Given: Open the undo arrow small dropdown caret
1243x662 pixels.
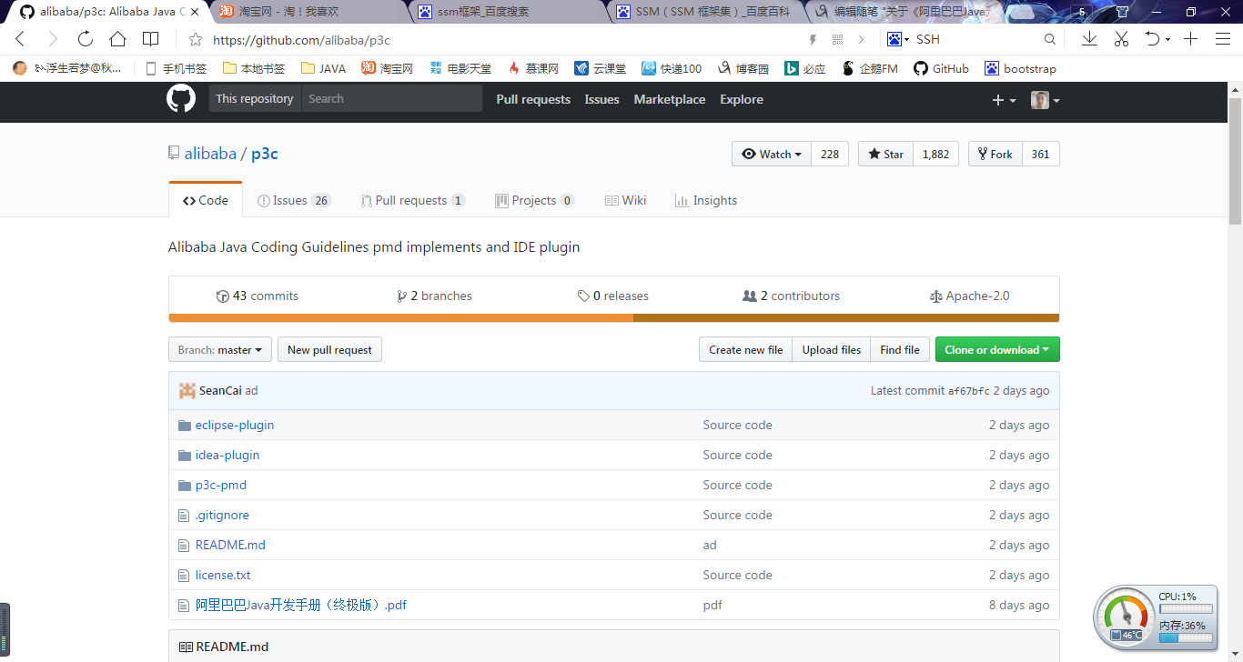Looking at the screenshot, I should click(x=1167, y=40).
